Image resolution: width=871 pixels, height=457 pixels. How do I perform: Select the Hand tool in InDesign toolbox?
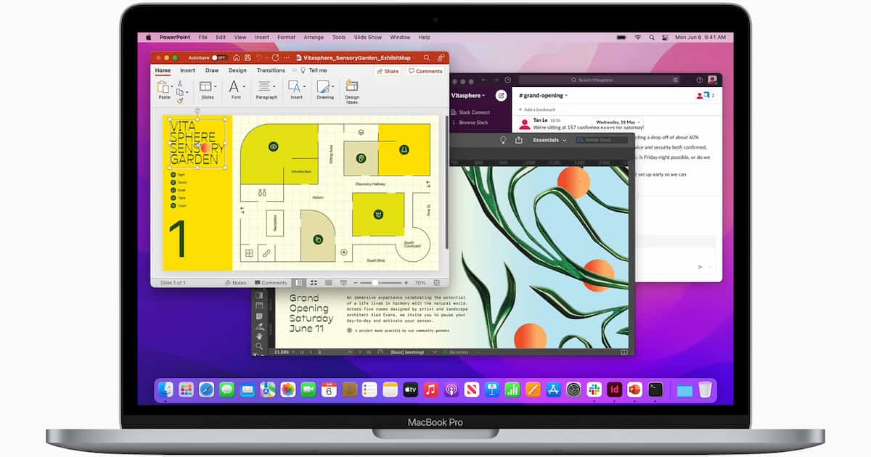coord(259,336)
